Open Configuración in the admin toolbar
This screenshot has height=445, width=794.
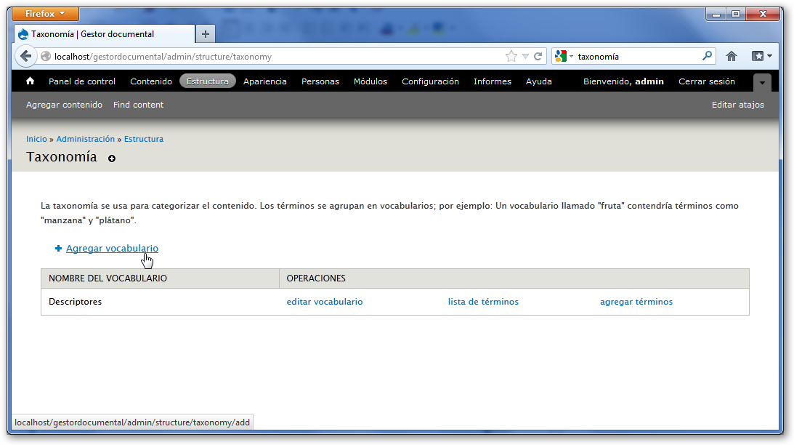tap(430, 81)
